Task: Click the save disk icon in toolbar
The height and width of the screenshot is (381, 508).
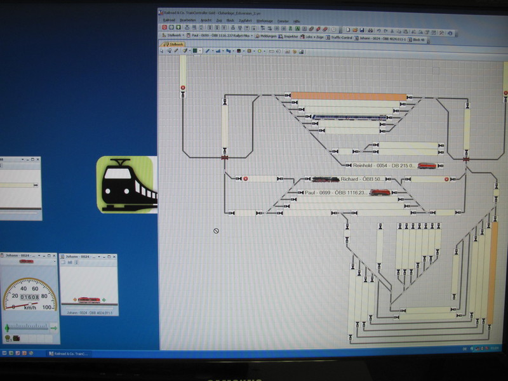Action: click(x=361, y=29)
